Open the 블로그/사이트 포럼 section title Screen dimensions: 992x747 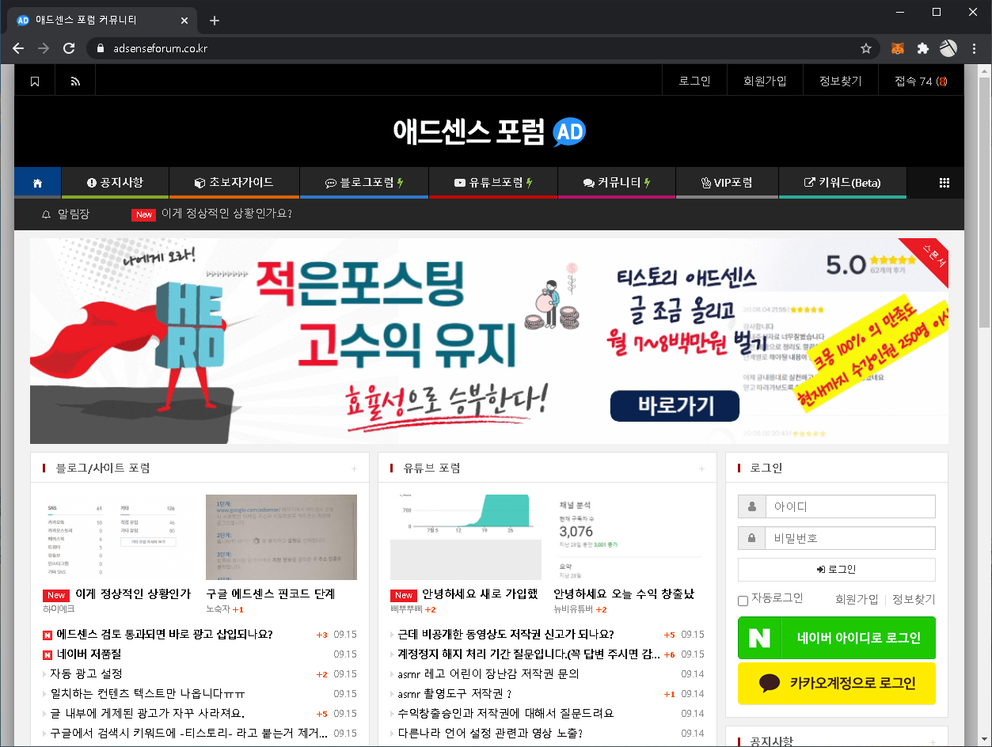tap(103, 468)
